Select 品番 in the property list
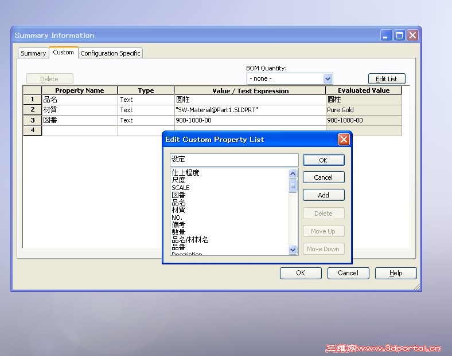 (x=178, y=247)
